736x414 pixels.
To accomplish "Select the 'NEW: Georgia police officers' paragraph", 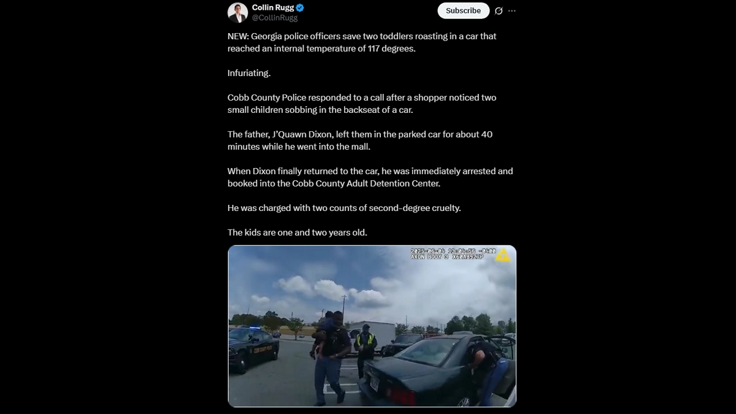I will tap(362, 42).
